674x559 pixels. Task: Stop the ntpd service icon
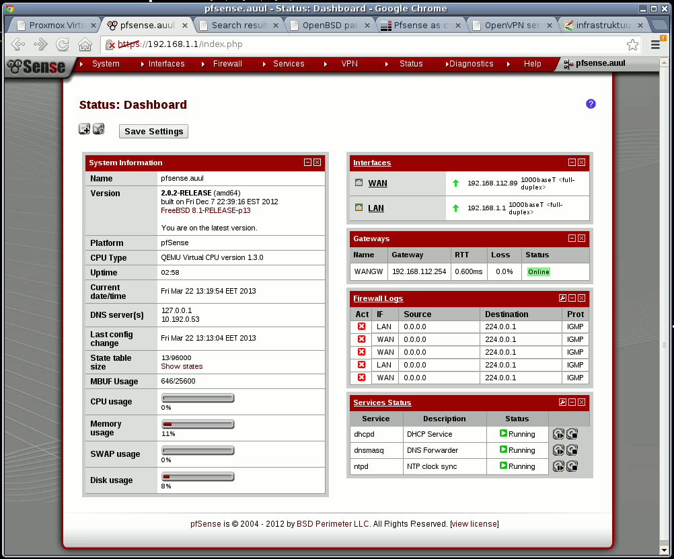point(572,466)
